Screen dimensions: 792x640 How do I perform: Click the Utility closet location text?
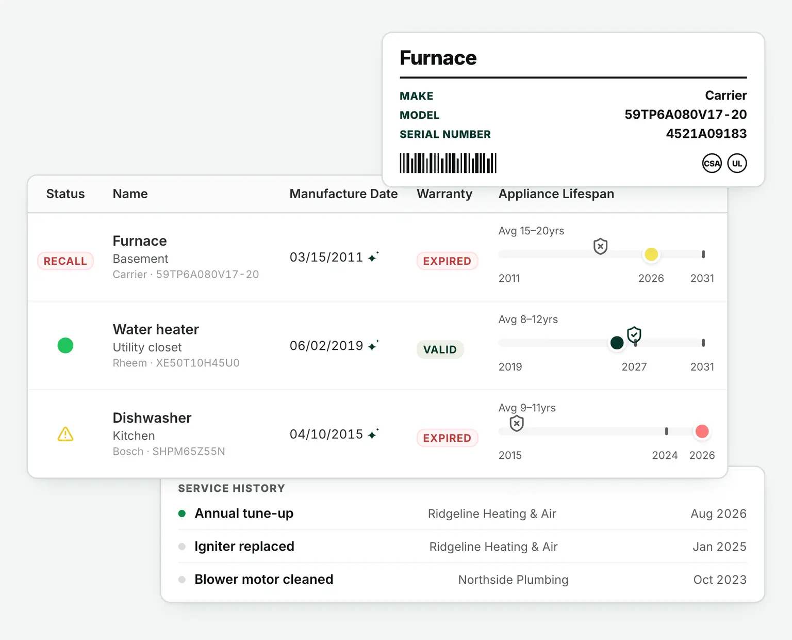coord(147,347)
